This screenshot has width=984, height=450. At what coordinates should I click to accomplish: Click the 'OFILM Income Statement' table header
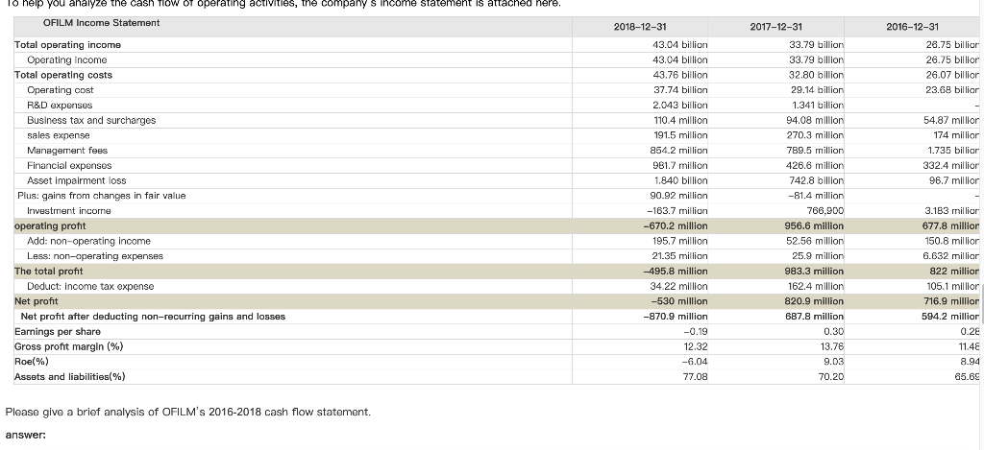point(101,23)
